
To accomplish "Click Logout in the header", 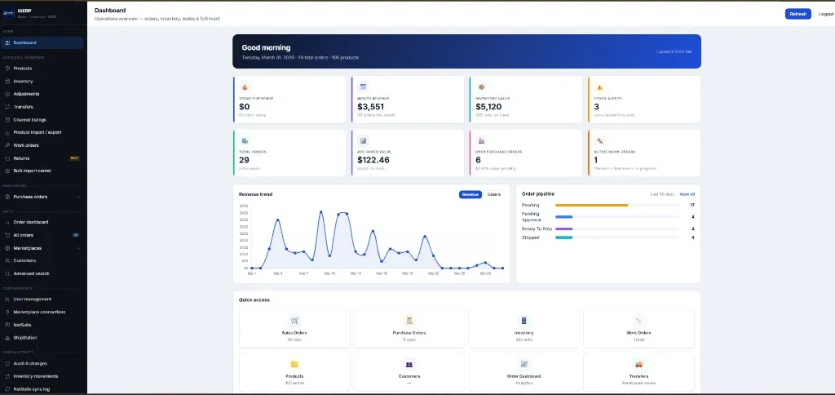I will tap(826, 14).
